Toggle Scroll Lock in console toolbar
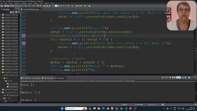Screen dimensions: 197x111 click(173, 77)
